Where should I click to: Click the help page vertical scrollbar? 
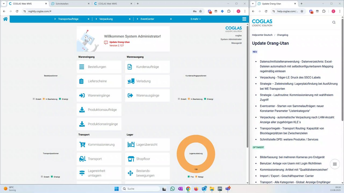tap(342, 70)
